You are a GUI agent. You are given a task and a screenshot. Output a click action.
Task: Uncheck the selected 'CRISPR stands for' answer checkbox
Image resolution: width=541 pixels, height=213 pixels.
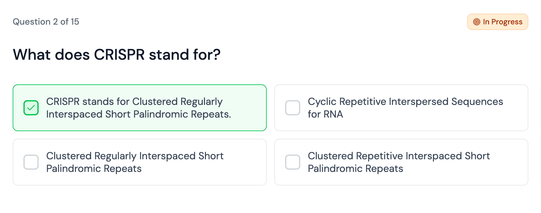point(31,108)
